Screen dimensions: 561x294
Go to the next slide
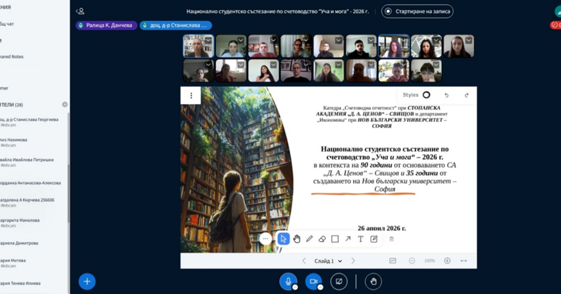tap(353, 261)
